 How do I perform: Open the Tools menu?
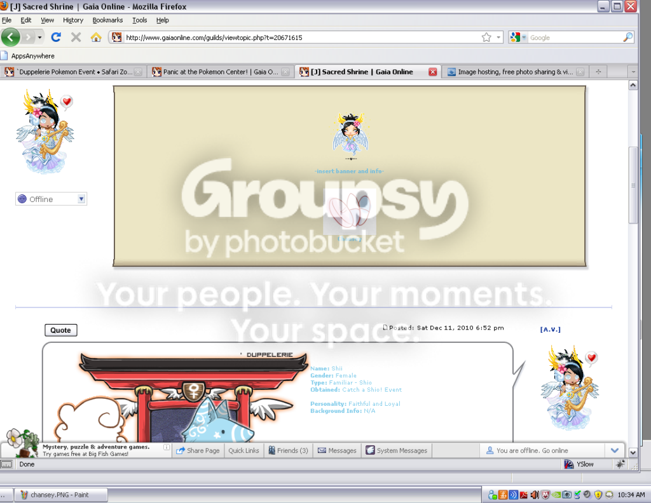point(139,20)
